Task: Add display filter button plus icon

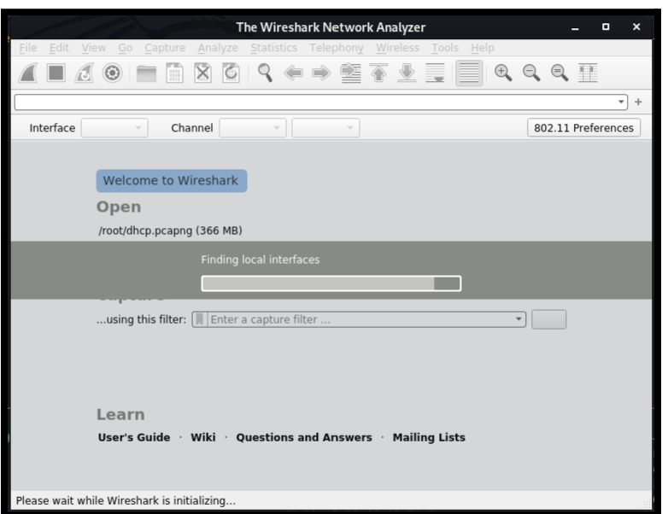Action: [x=638, y=102]
